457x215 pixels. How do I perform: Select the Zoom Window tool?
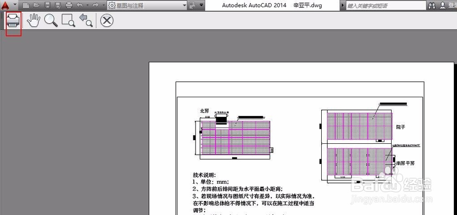coord(69,21)
